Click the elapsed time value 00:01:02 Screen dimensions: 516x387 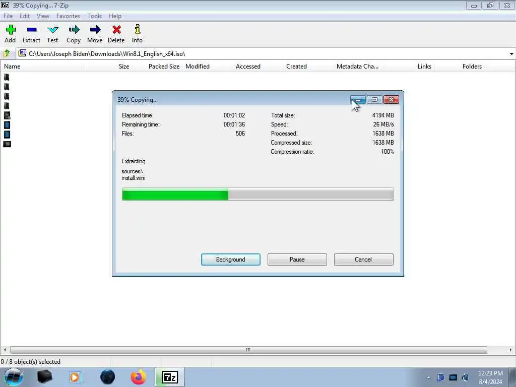click(x=234, y=115)
